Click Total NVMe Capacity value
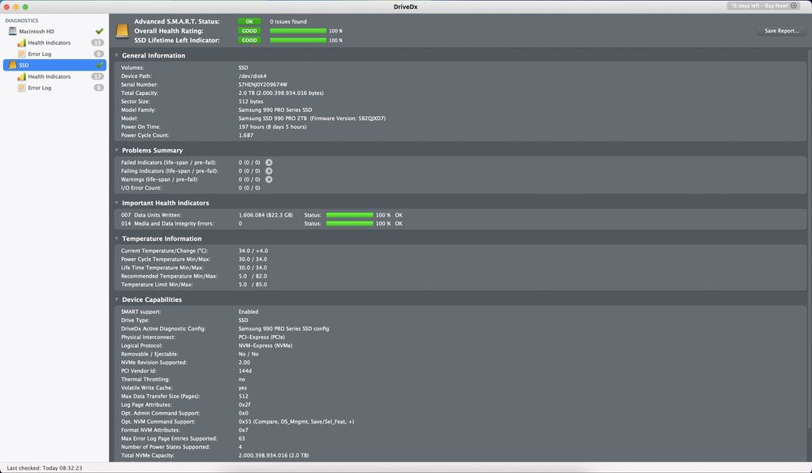The image size is (812, 473). (x=274, y=455)
